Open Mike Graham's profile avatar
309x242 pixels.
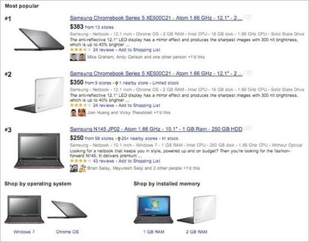[x=74, y=57]
